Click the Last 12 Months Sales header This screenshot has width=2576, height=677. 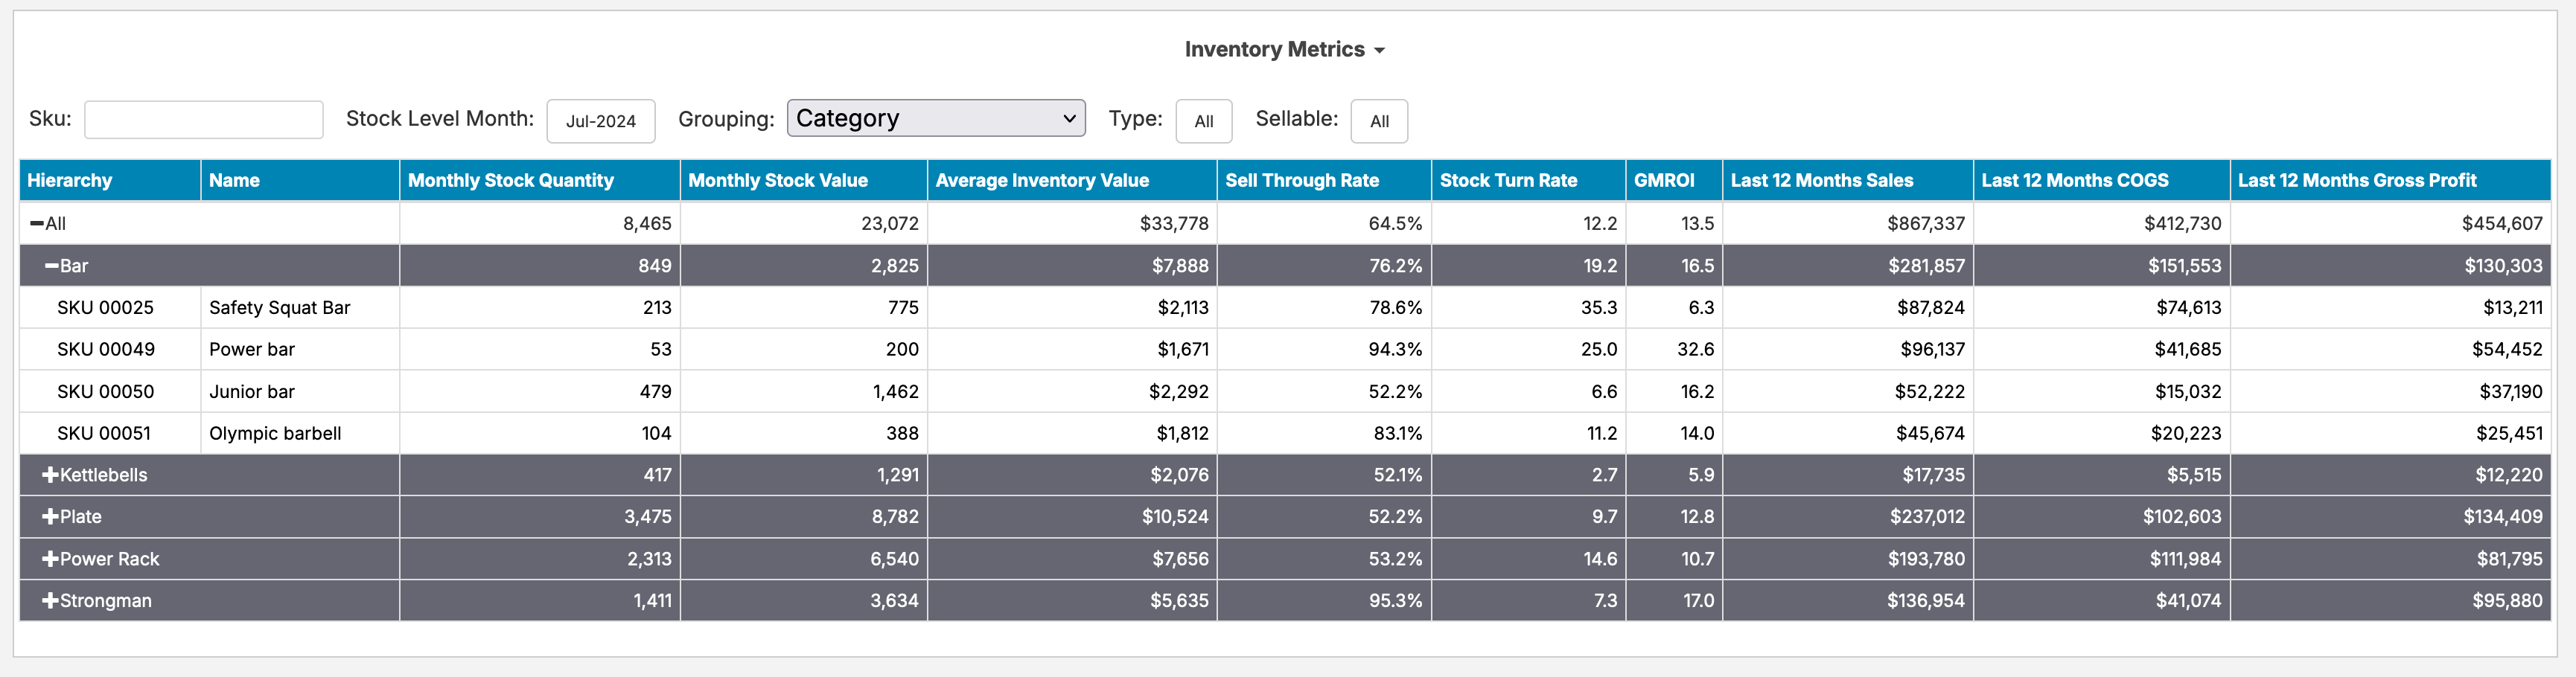1821,181
